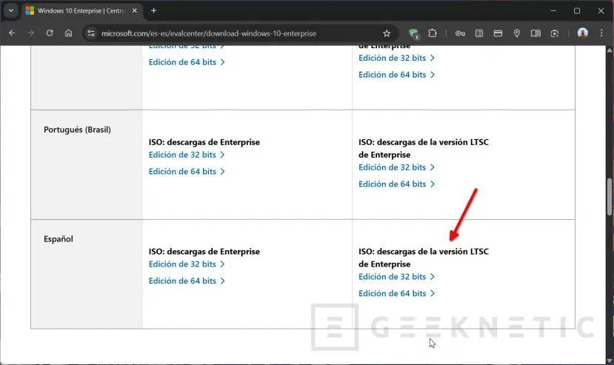Click Español LTSC downloads heading
614x365 pixels.
point(424,258)
